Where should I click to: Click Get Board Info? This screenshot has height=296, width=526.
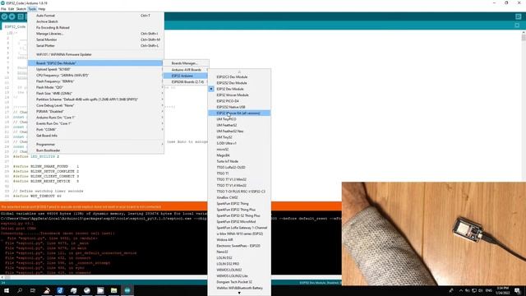(x=95, y=136)
